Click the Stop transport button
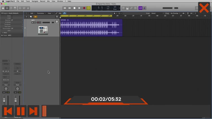This screenshot has width=212, height=119. click(x=75, y=8)
